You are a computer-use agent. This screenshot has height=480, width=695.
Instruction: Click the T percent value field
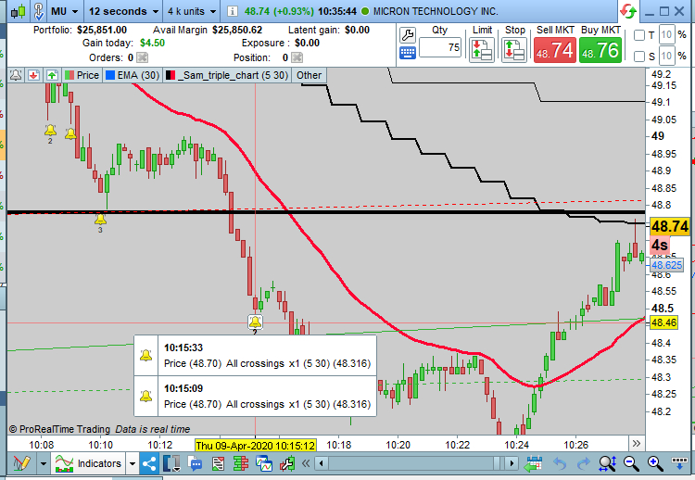666,34
